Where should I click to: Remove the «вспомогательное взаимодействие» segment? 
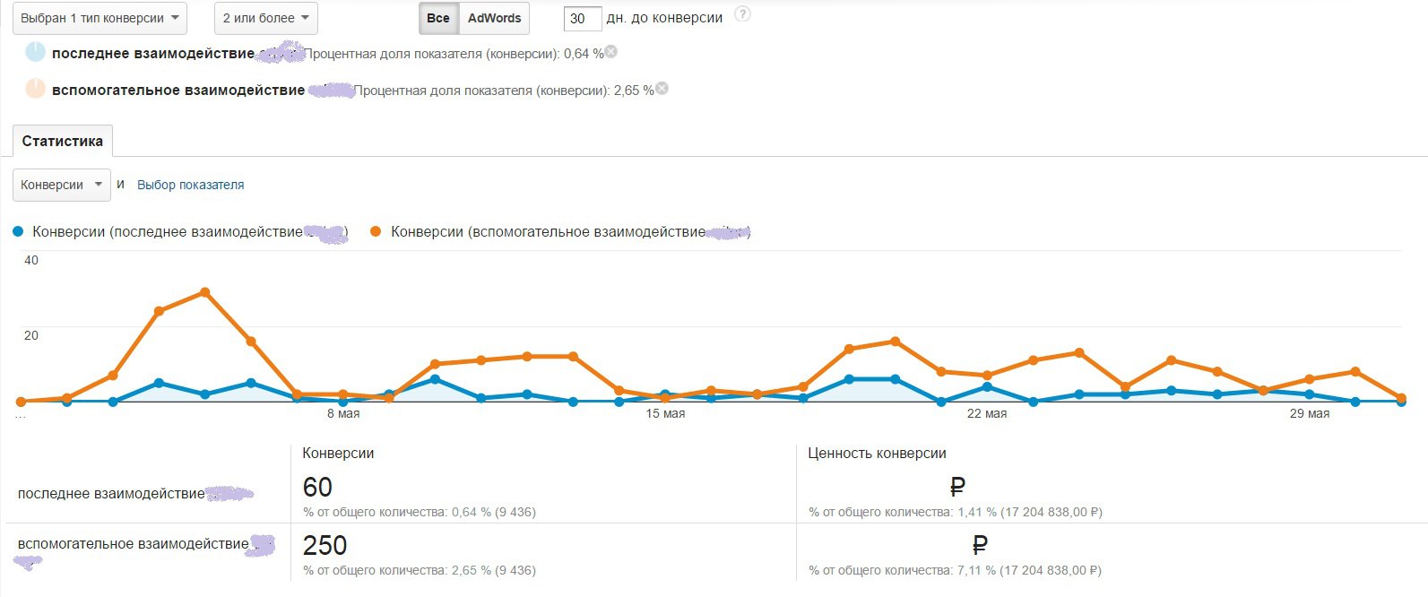[x=662, y=89]
